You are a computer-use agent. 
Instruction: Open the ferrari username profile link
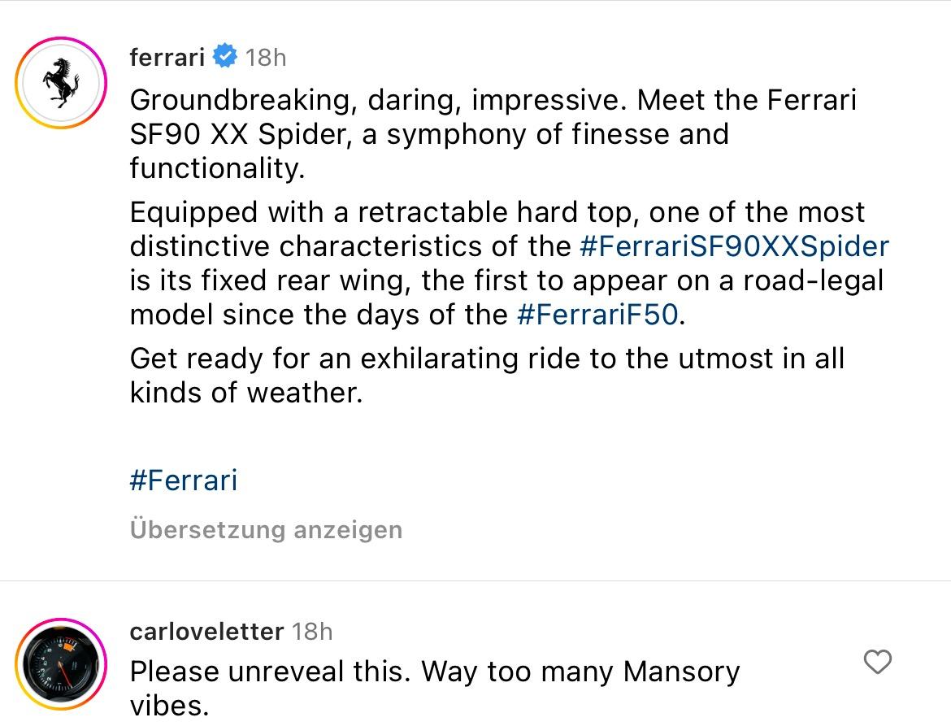(167, 57)
